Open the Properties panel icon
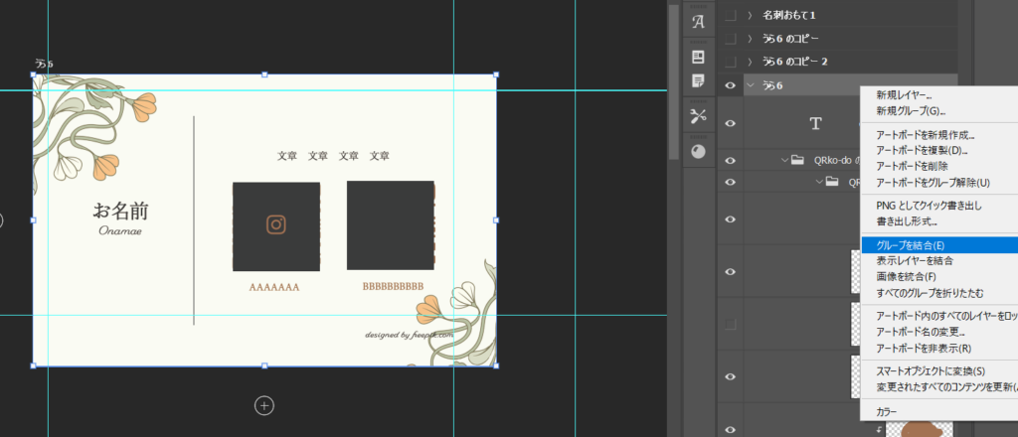This screenshot has height=437, width=1018. pyautogui.click(x=698, y=57)
